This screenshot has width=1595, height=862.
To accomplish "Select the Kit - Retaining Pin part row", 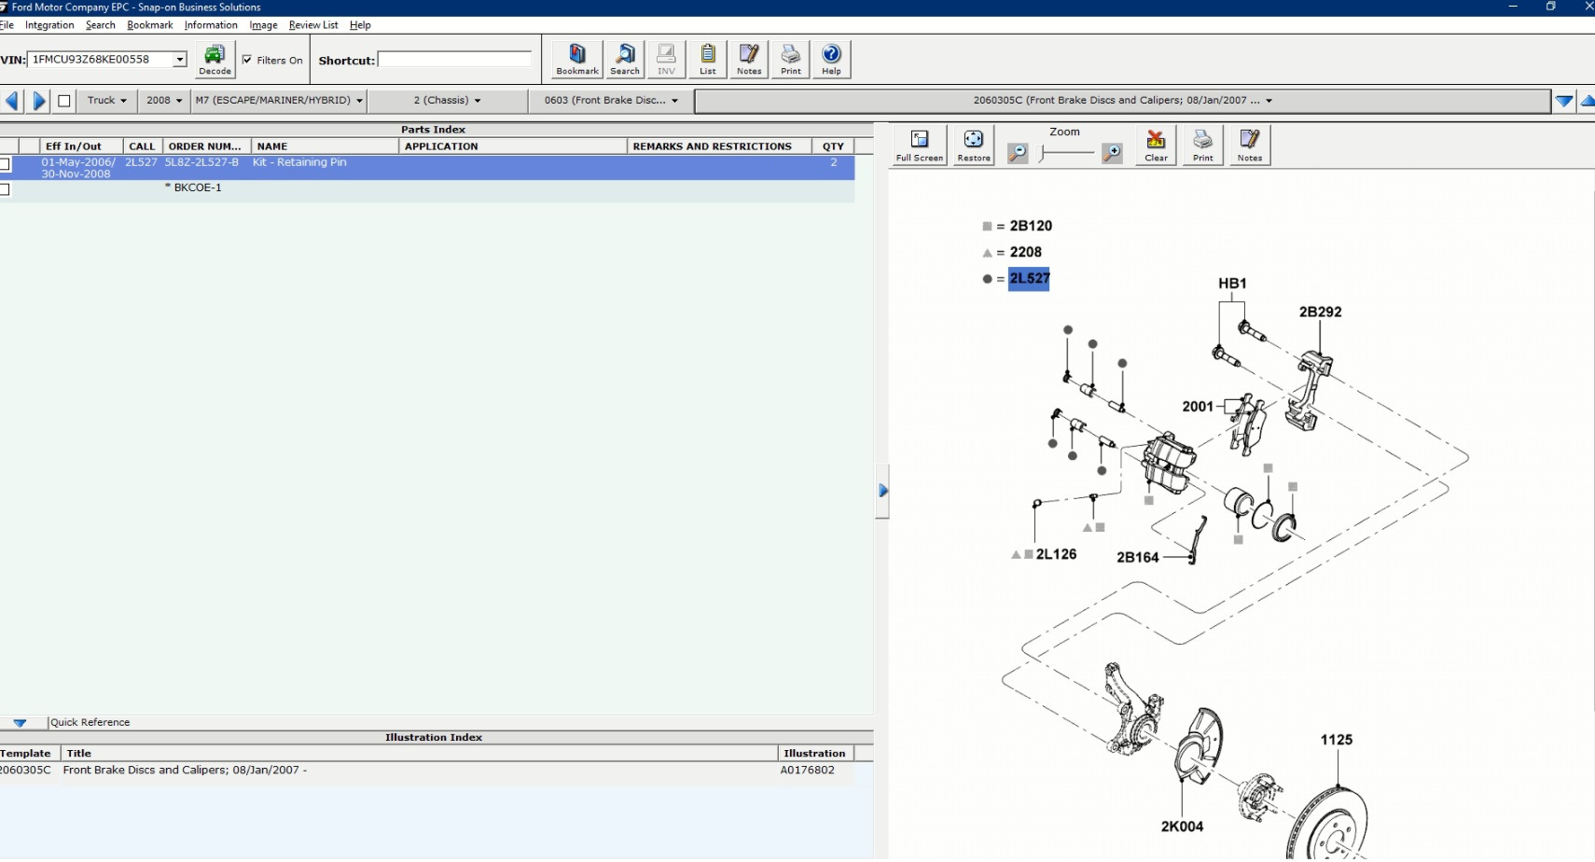I will tap(427, 168).
